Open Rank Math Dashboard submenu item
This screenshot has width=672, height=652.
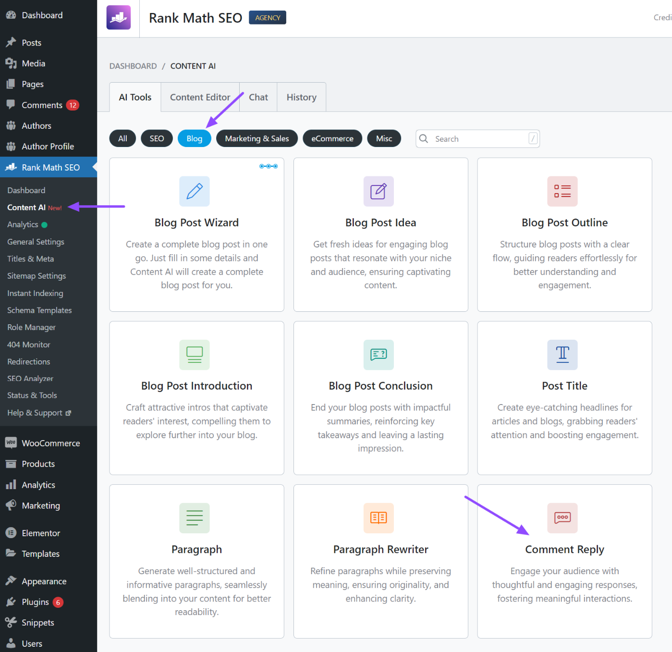[x=26, y=190]
